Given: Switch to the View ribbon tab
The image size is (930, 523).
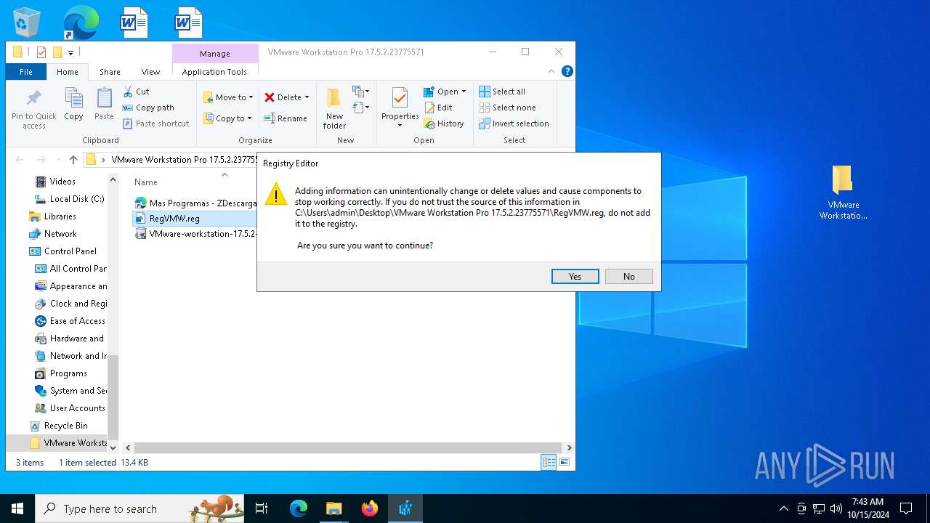Looking at the screenshot, I should click(x=150, y=72).
